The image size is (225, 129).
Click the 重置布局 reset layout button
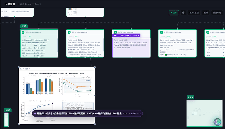tap(217, 13)
